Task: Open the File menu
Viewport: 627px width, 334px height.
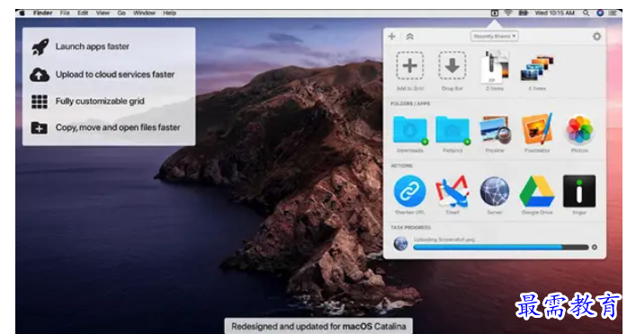Action: (65, 13)
